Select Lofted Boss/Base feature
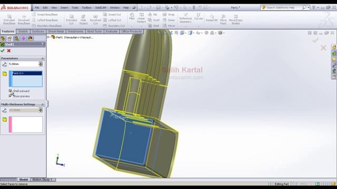Viewport: 337px width, 189px height. tap(45, 20)
